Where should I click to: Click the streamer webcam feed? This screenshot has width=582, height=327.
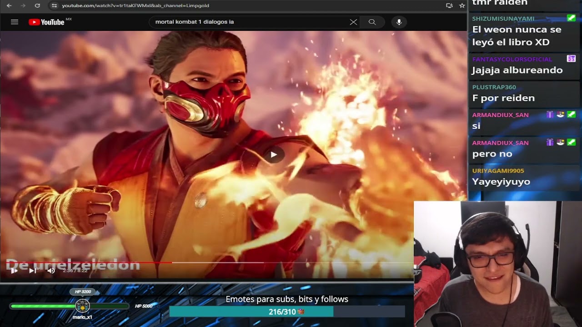pyautogui.click(x=498, y=264)
